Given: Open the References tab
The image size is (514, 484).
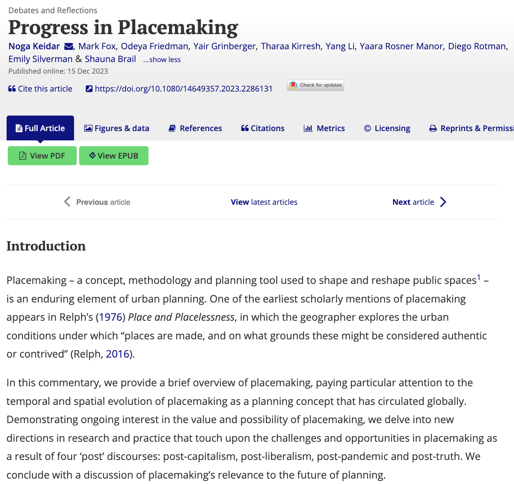Looking at the screenshot, I should 195,128.
